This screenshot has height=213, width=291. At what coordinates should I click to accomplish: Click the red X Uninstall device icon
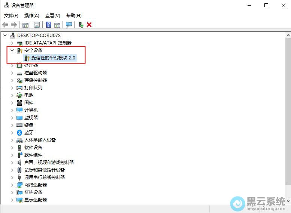tap(89, 25)
